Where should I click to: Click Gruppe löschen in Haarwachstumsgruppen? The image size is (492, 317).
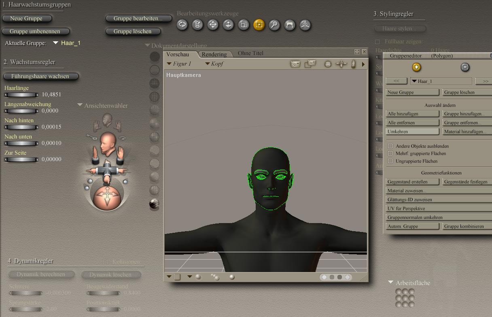[133, 31]
